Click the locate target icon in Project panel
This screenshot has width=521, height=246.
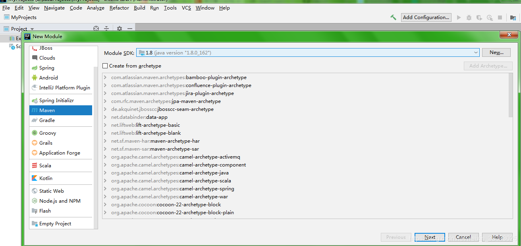click(x=96, y=29)
